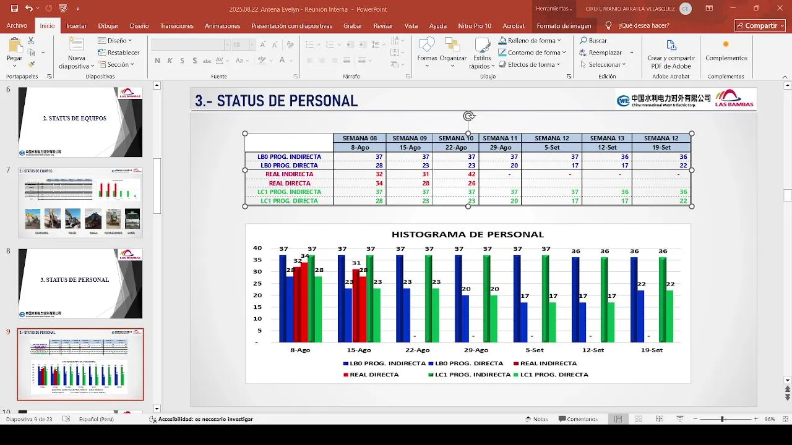Open the Diseño layout dropdown in Diapositivas group
Viewport: 792px width, 445px height.
point(114,41)
